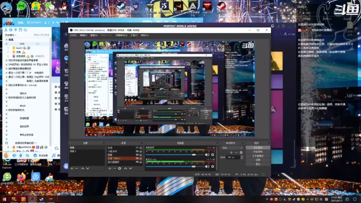Click 开始推流 start streaming button
The width and height of the screenshot is (361, 203).
(x=258, y=148)
